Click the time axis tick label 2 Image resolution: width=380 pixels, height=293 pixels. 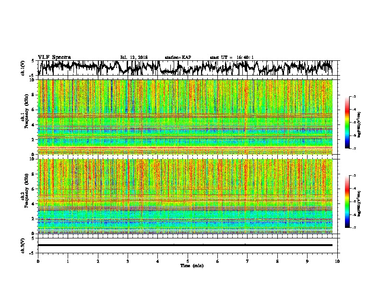[x=98, y=261]
